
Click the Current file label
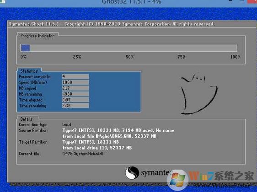click(x=29, y=154)
